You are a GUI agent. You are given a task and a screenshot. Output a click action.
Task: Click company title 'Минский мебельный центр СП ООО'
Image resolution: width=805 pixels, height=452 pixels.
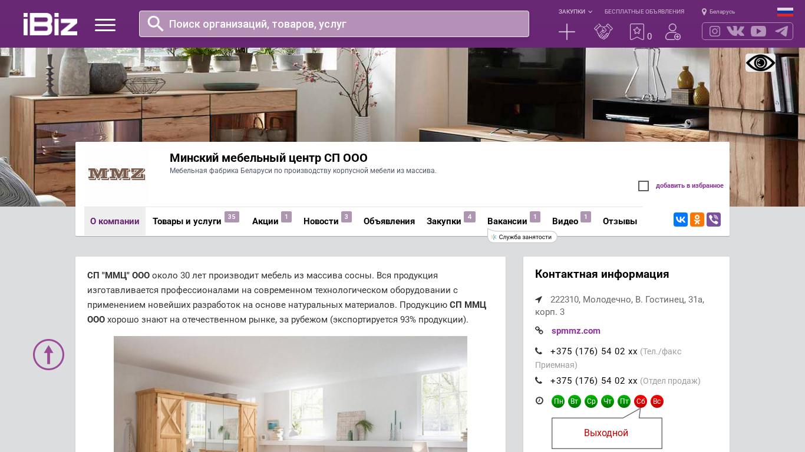point(269,158)
